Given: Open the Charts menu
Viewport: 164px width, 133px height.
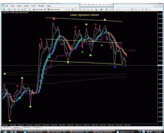Looking at the screenshot, I should tap(26, 6).
